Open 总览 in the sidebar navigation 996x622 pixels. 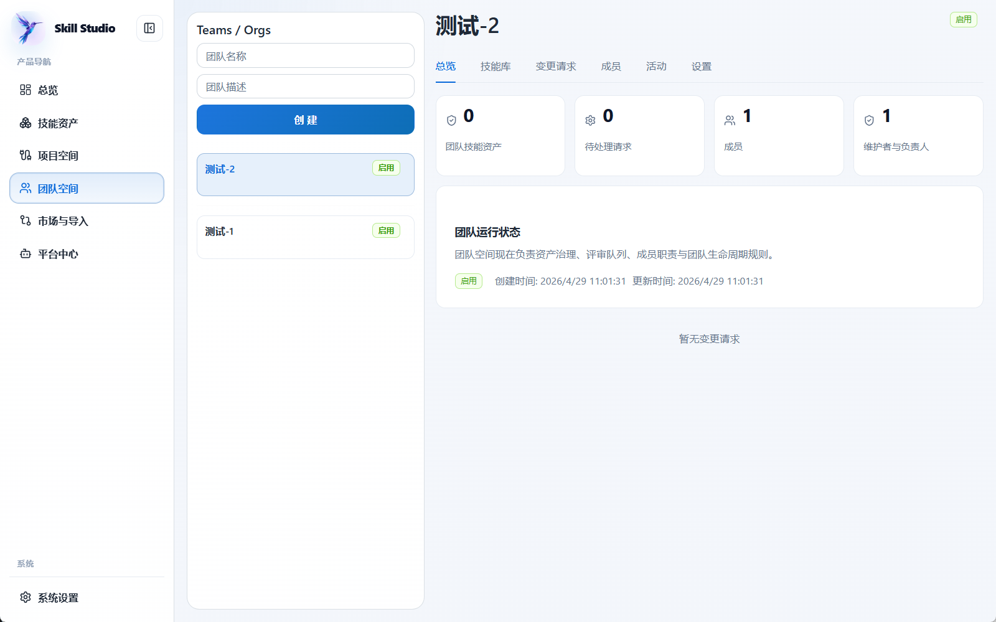tap(87, 90)
